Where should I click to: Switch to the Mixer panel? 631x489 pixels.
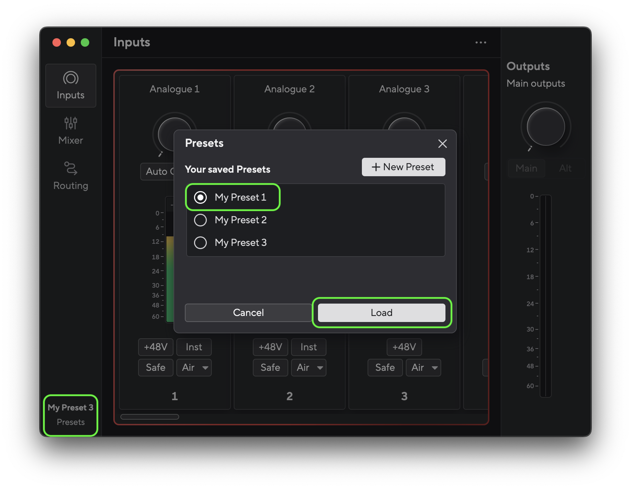(70, 130)
